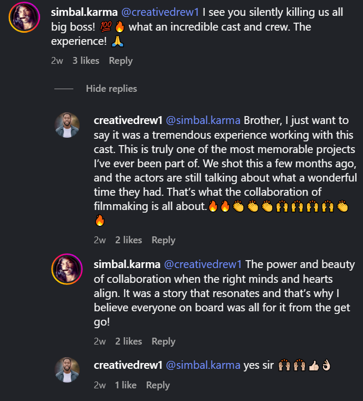The height and width of the screenshot is (401, 363).
Task: Collapse the thread with Hide replies
Action: click(x=111, y=89)
